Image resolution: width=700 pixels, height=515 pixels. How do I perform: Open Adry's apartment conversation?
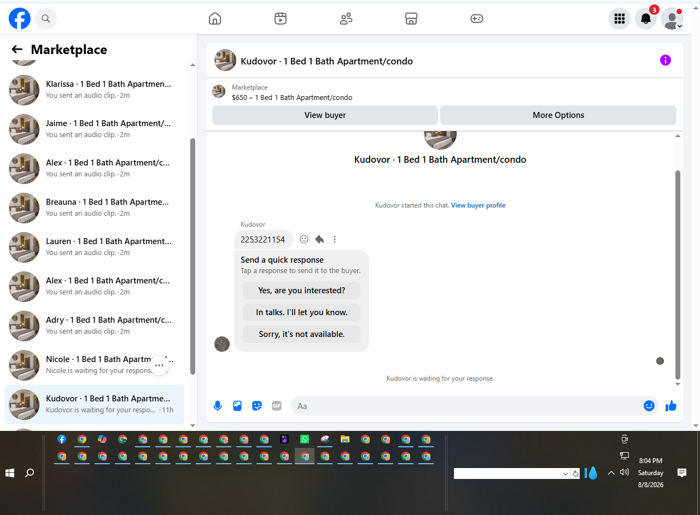94,326
